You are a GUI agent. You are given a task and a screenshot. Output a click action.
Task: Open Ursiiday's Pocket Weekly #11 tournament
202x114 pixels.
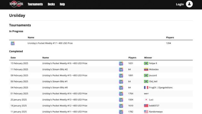[65, 112]
